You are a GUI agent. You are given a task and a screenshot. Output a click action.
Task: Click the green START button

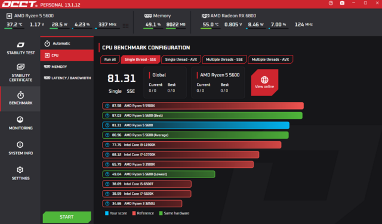[67, 217]
